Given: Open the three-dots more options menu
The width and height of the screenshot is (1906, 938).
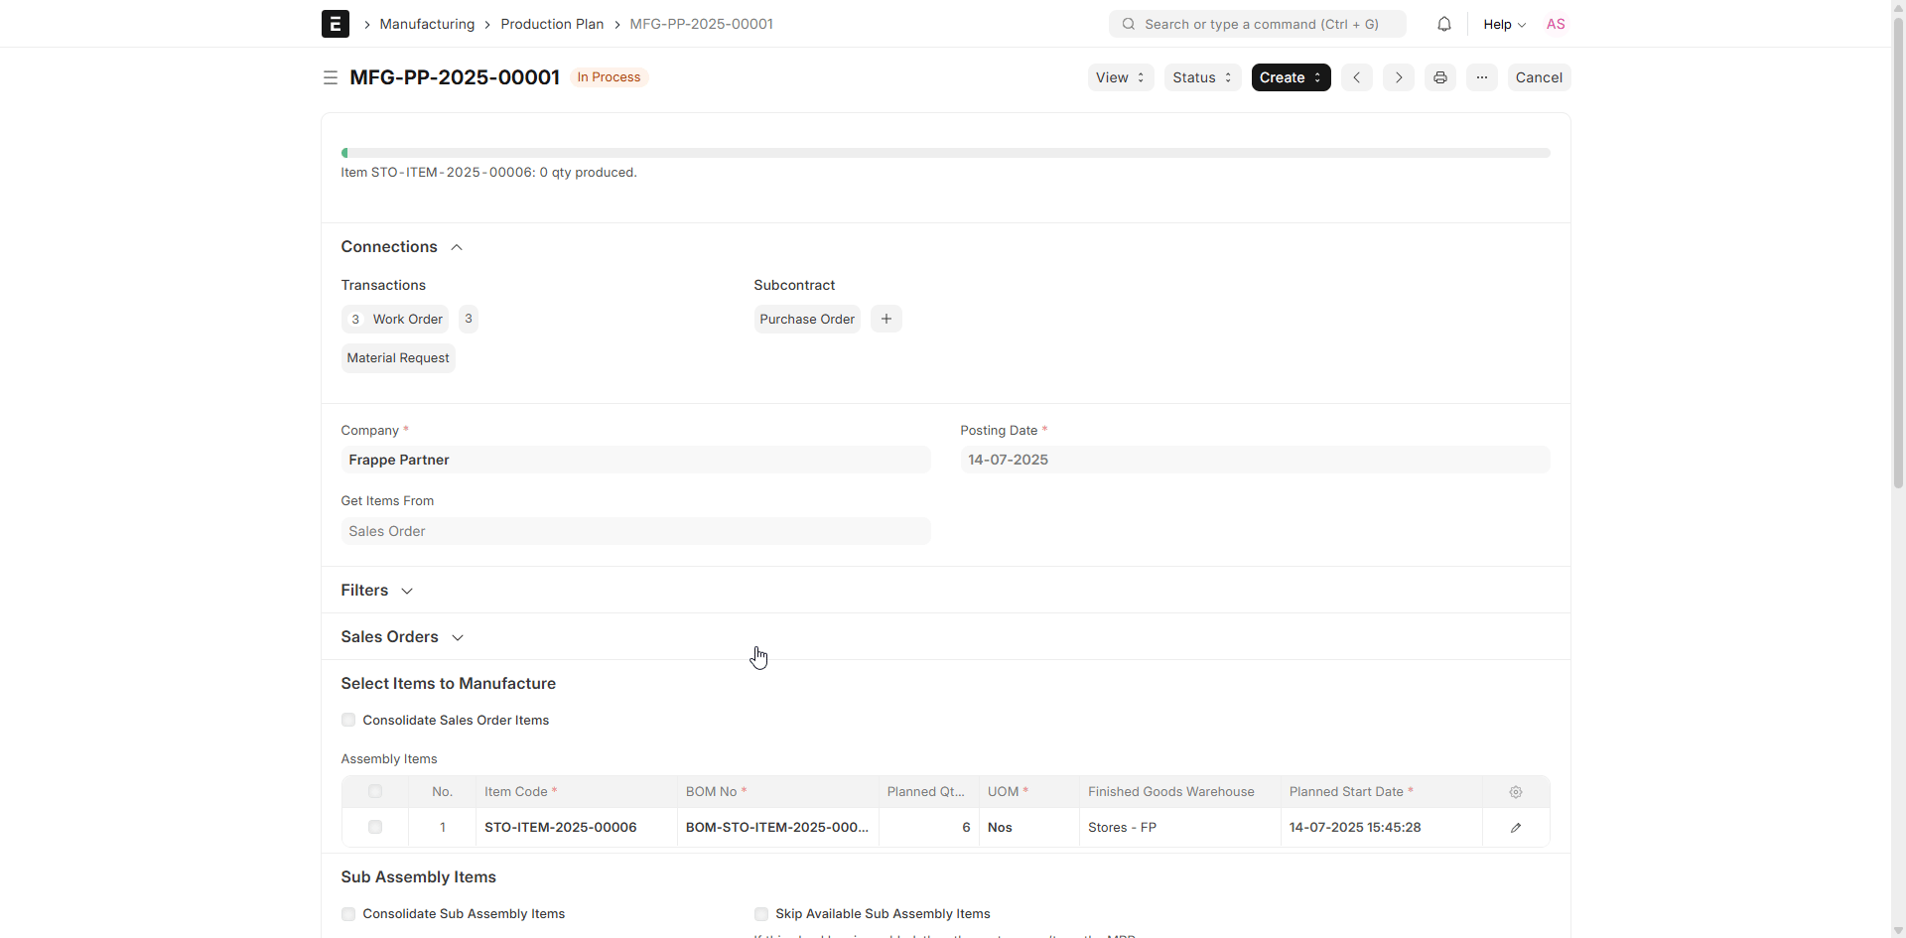Looking at the screenshot, I should 1481,77.
